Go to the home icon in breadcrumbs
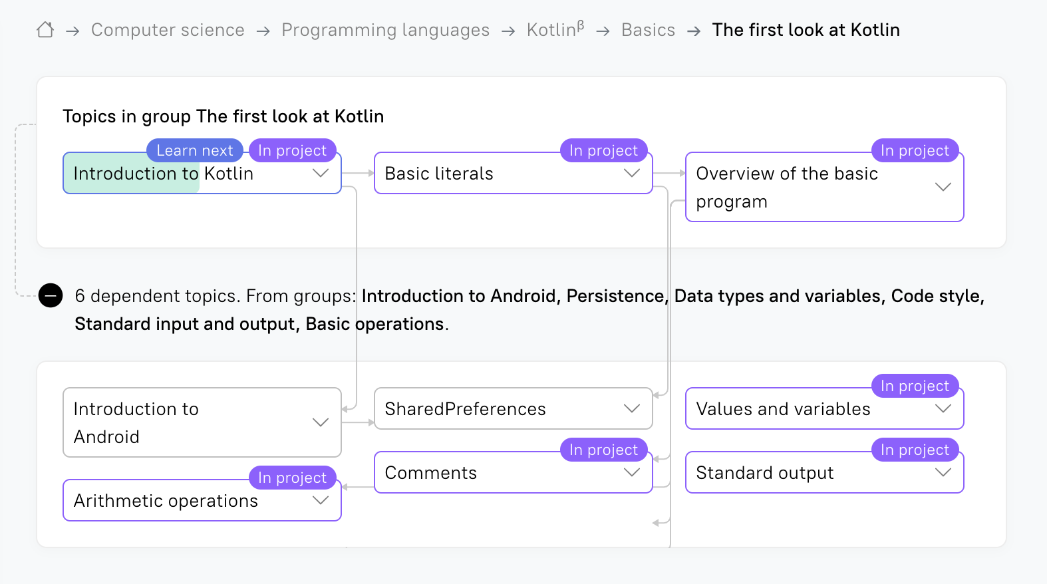Screen dimensions: 1047x584 point(45,30)
